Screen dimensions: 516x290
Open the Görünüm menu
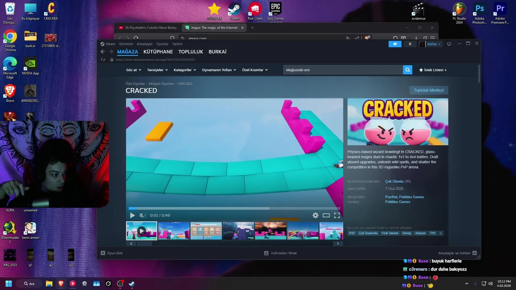(126, 44)
